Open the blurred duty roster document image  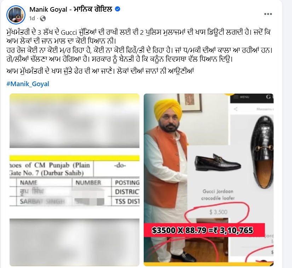tap(74, 180)
